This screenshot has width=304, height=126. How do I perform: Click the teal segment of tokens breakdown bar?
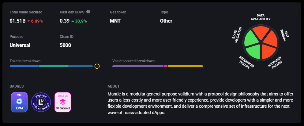click(x=54, y=66)
